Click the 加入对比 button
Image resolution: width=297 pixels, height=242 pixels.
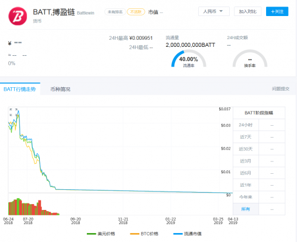click(248, 11)
